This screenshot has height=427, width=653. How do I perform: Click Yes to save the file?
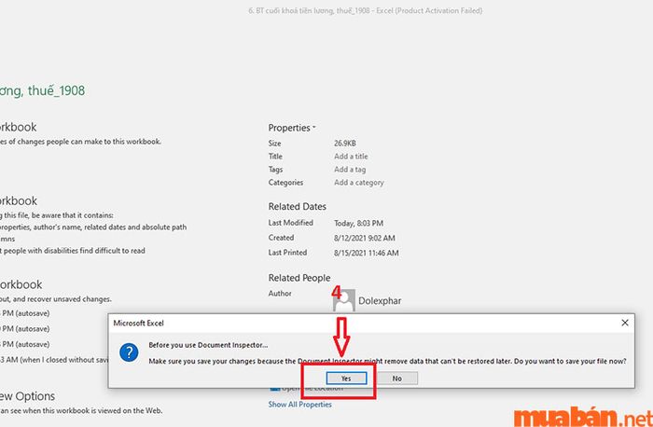[x=346, y=379]
